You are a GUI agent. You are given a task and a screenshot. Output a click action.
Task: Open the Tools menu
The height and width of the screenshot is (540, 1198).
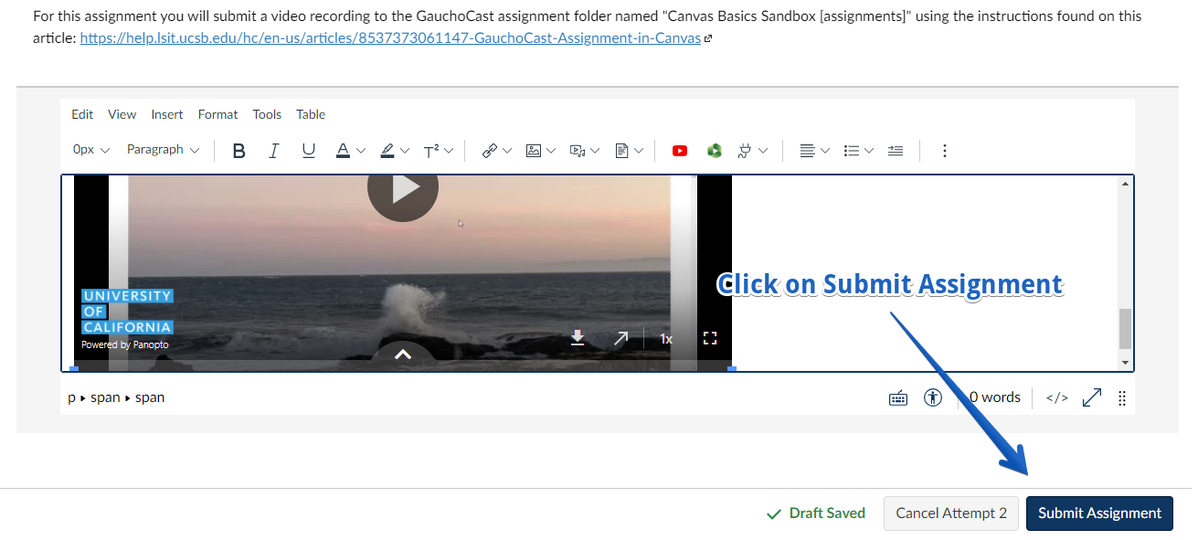[267, 114]
